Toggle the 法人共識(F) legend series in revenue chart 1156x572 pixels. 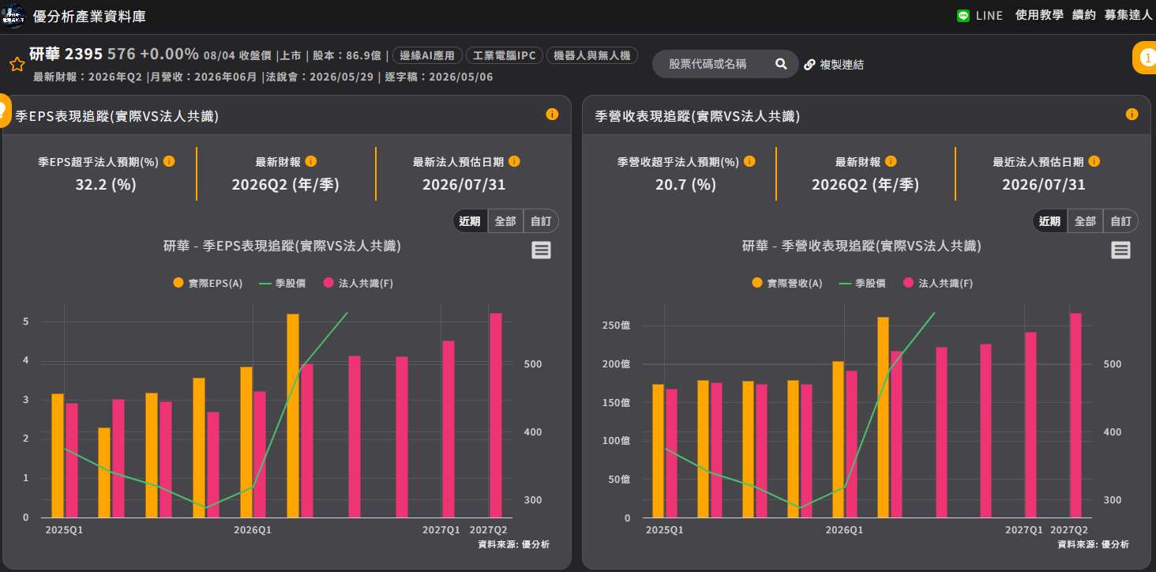point(937,283)
